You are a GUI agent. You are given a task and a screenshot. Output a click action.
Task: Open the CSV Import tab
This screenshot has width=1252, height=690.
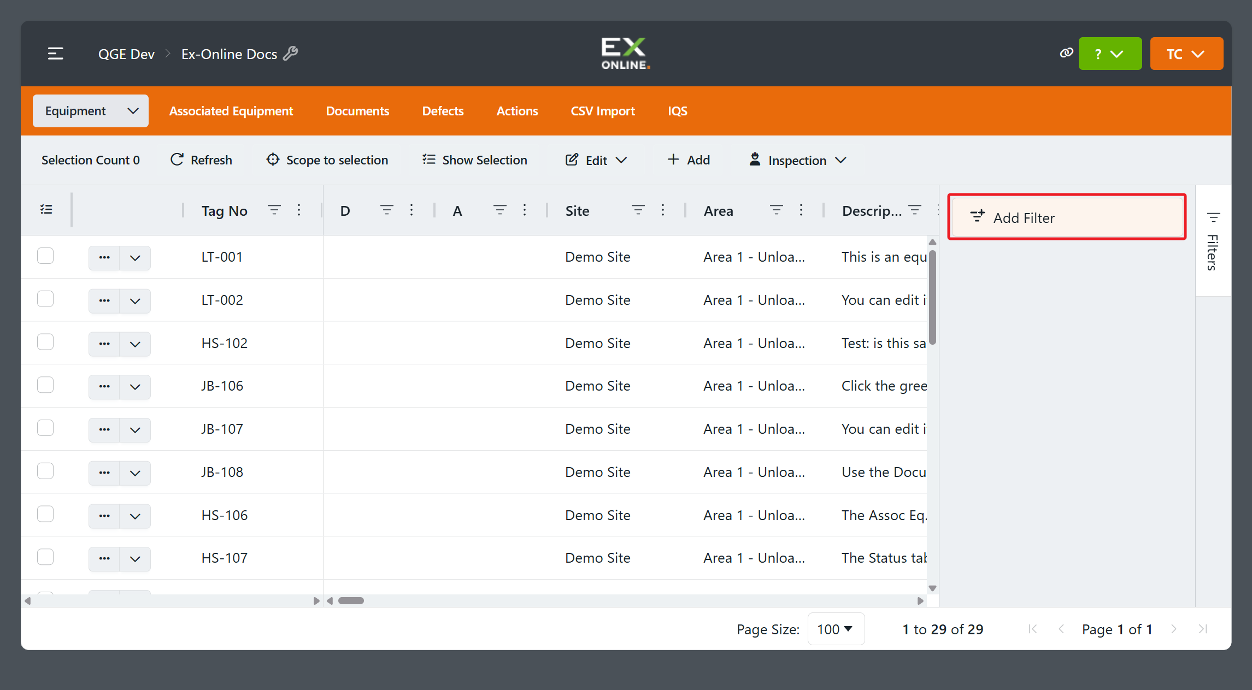(603, 111)
